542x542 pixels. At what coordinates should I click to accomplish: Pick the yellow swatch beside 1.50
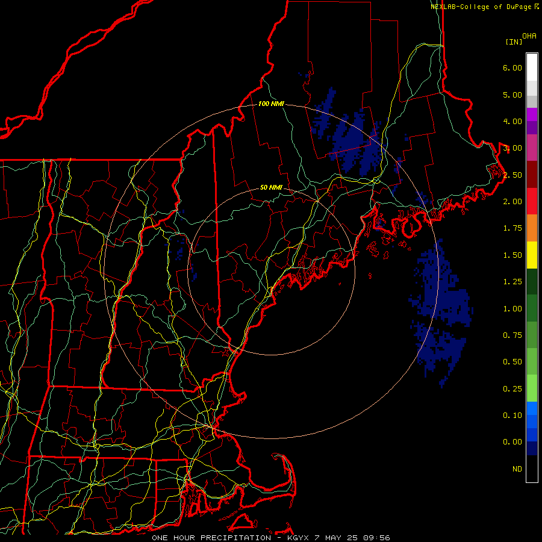coord(532,255)
